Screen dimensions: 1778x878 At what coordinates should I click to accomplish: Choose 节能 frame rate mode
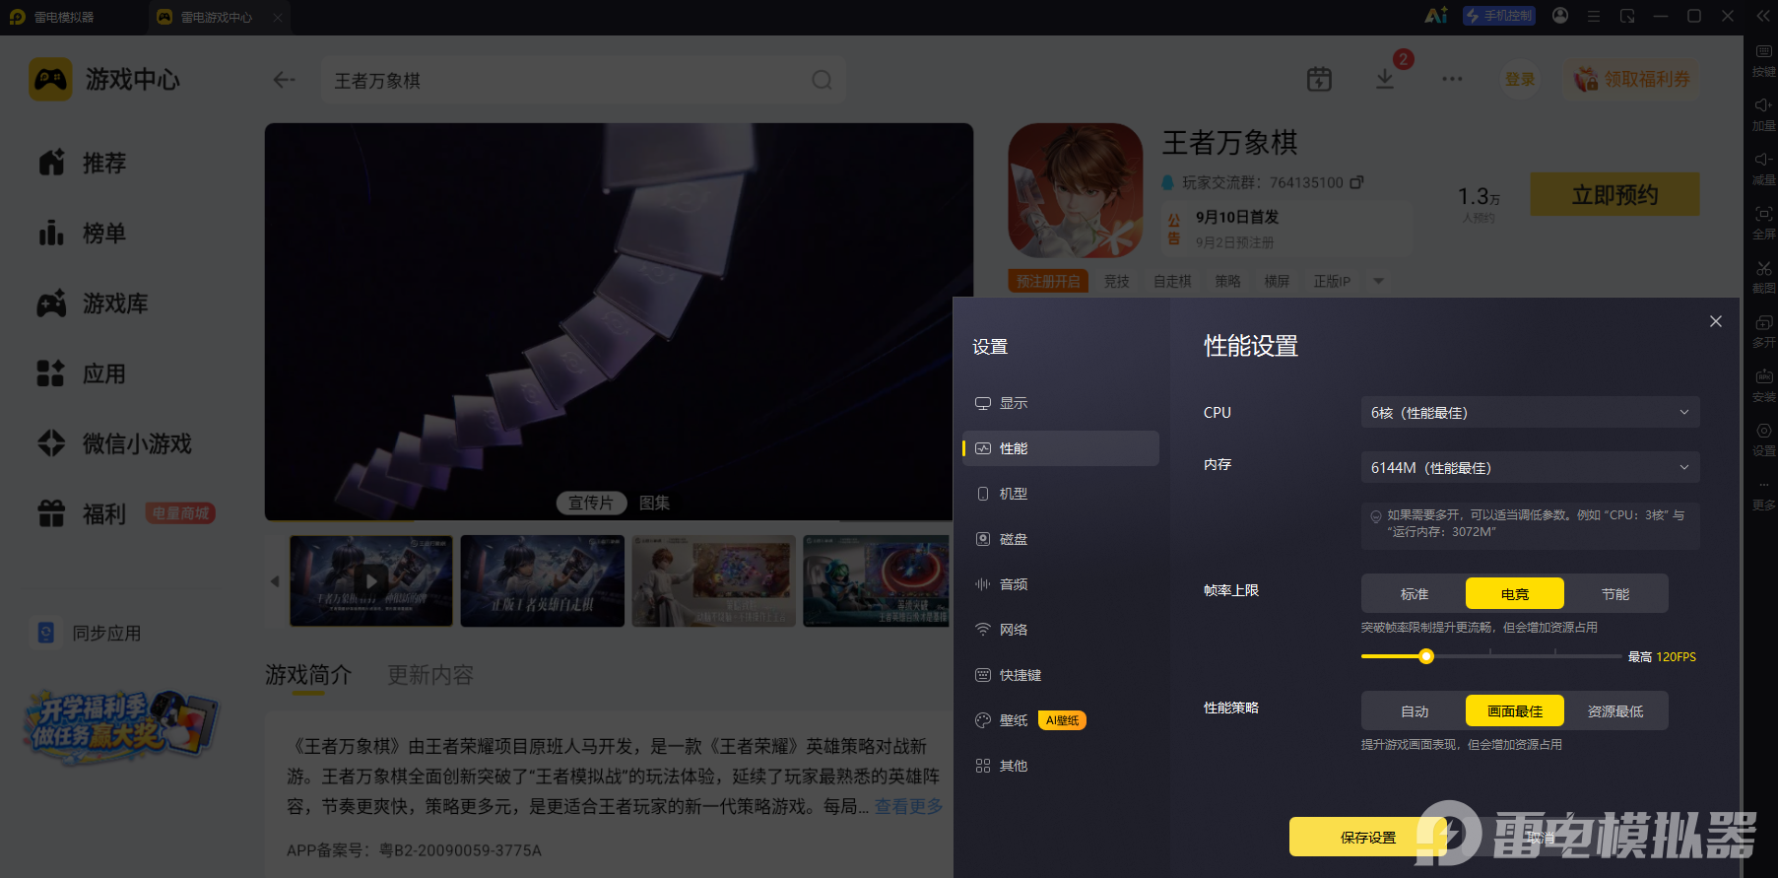[x=1615, y=594]
